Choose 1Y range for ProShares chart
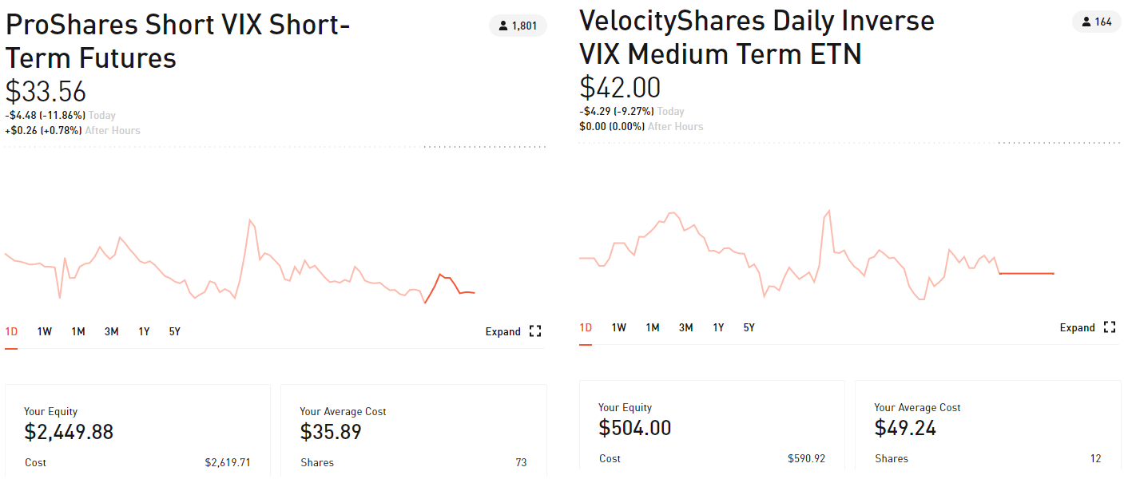Viewport: 1124px width, 487px height. tap(144, 331)
